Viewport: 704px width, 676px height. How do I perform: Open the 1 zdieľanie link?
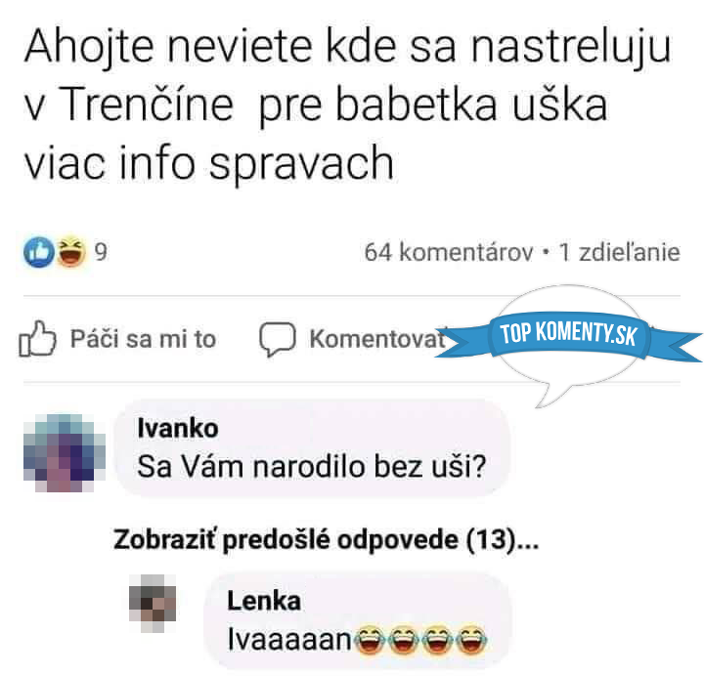tap(620, 252)
